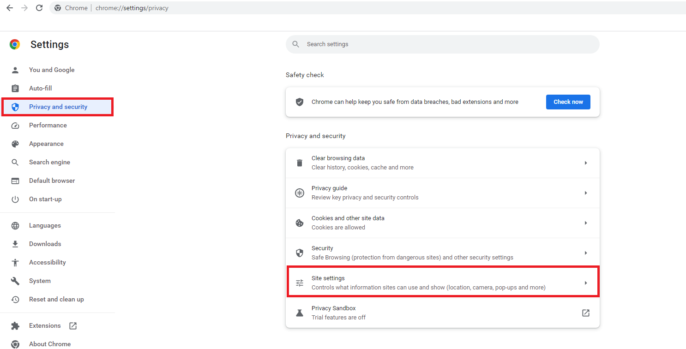Click the Site settings sliders icon
This screenshot has height=349, width=686.
coord(300,283)
